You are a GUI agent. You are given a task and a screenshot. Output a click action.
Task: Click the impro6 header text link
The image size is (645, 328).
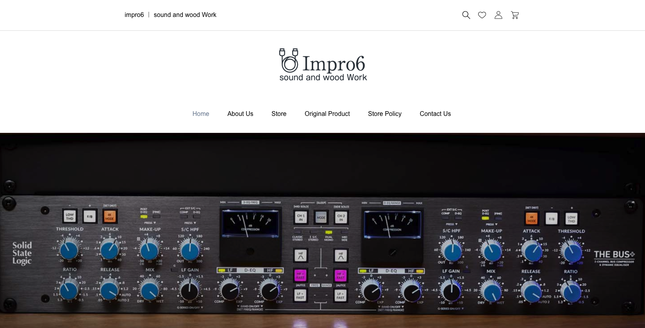tap(134, 15)
